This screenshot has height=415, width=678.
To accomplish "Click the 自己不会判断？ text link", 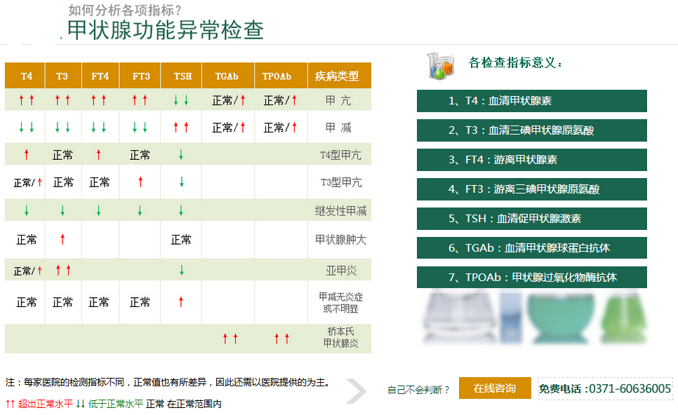I will coord(418,390).
